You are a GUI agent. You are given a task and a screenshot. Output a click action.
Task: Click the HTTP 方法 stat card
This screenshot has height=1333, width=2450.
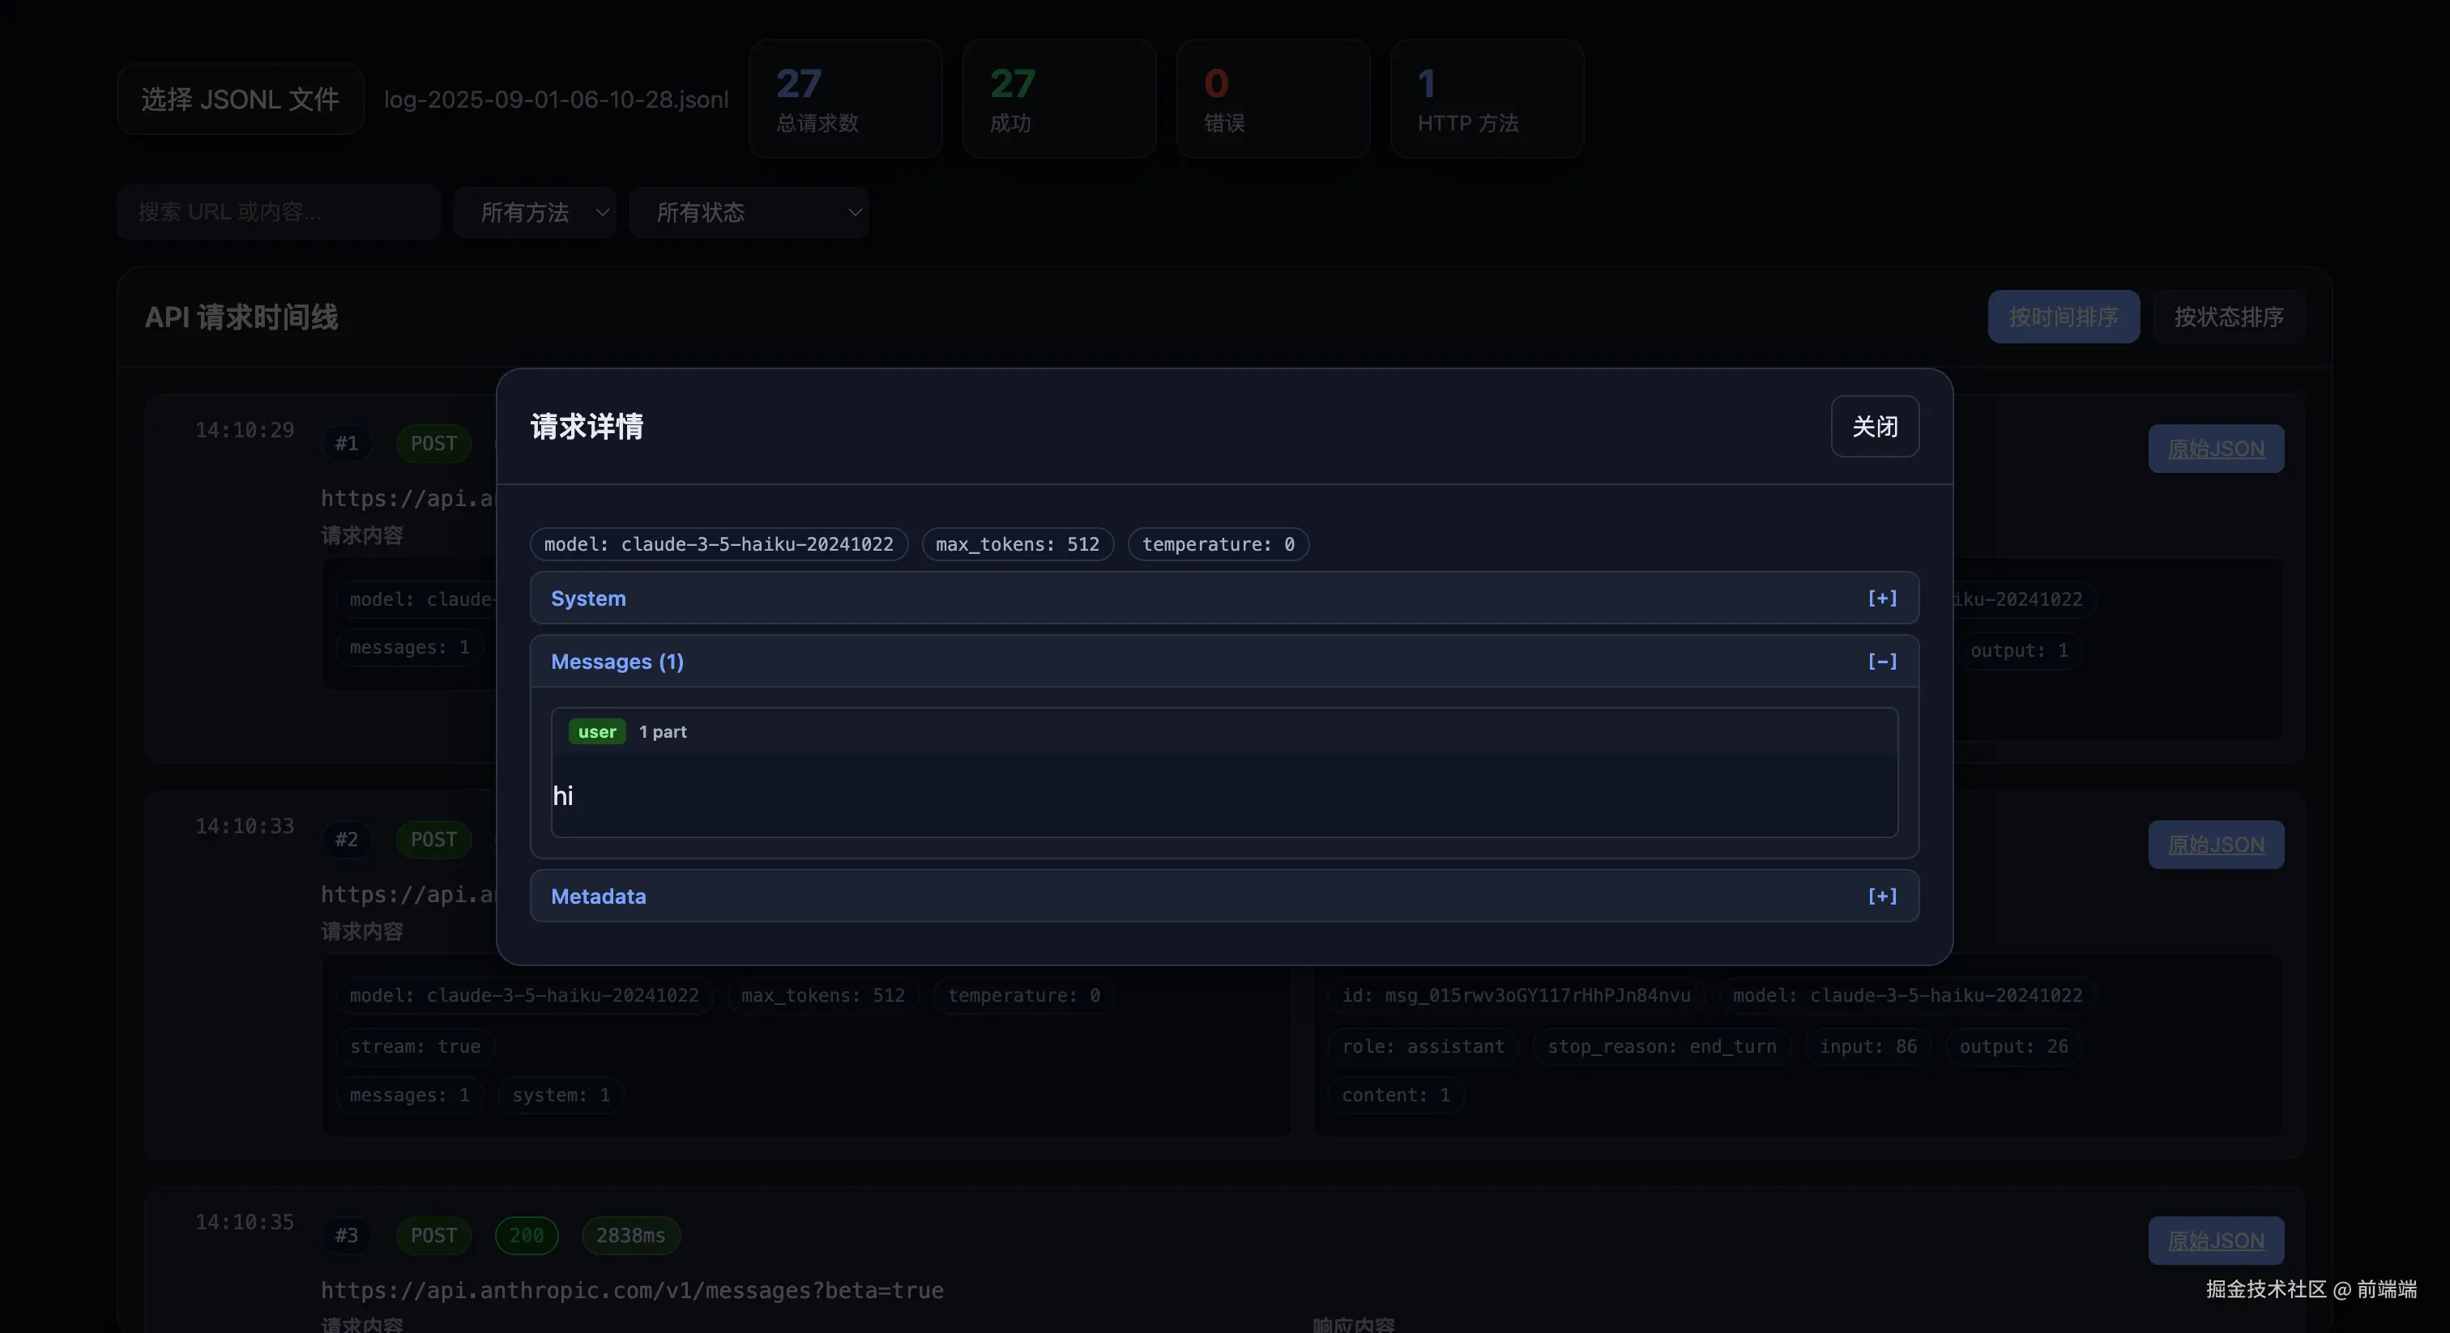(1487, 99)
